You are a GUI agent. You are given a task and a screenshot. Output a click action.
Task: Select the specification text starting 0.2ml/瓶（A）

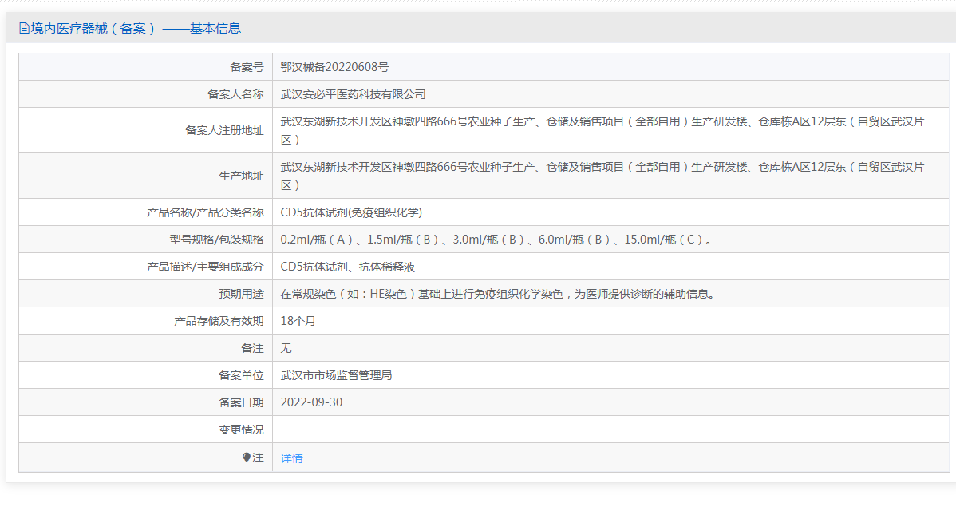pyautogui.click(x=496, y=240)
